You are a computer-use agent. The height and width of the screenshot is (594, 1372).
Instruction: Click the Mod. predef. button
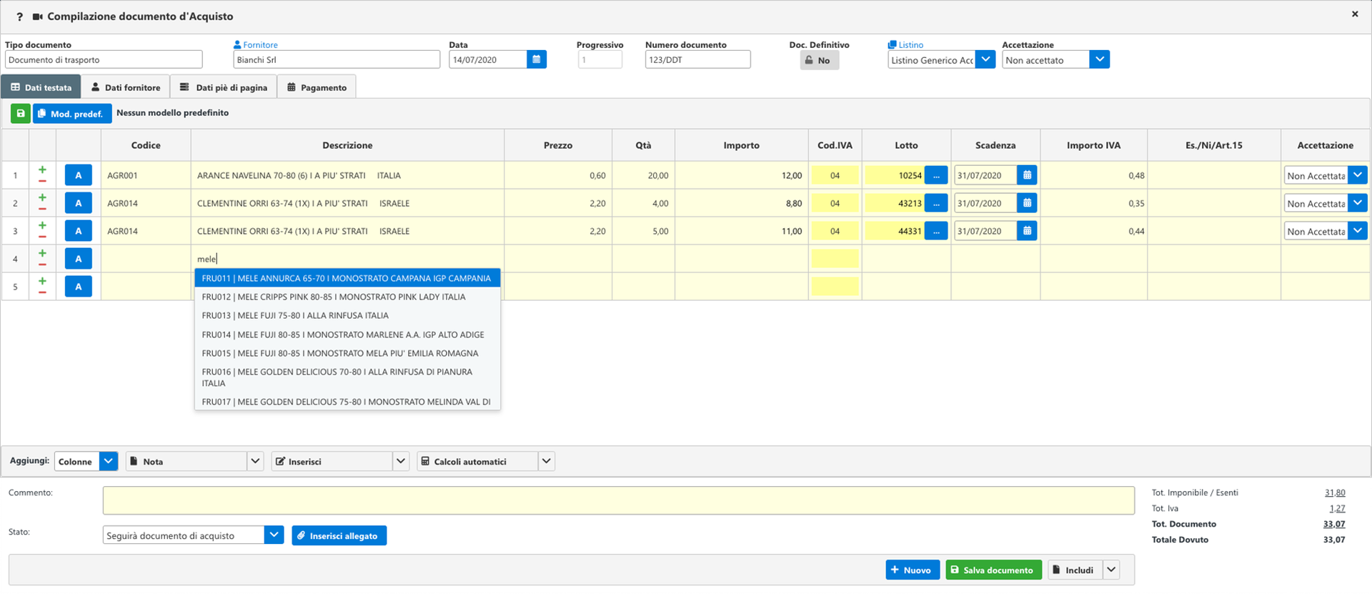(x=72, y=114)
